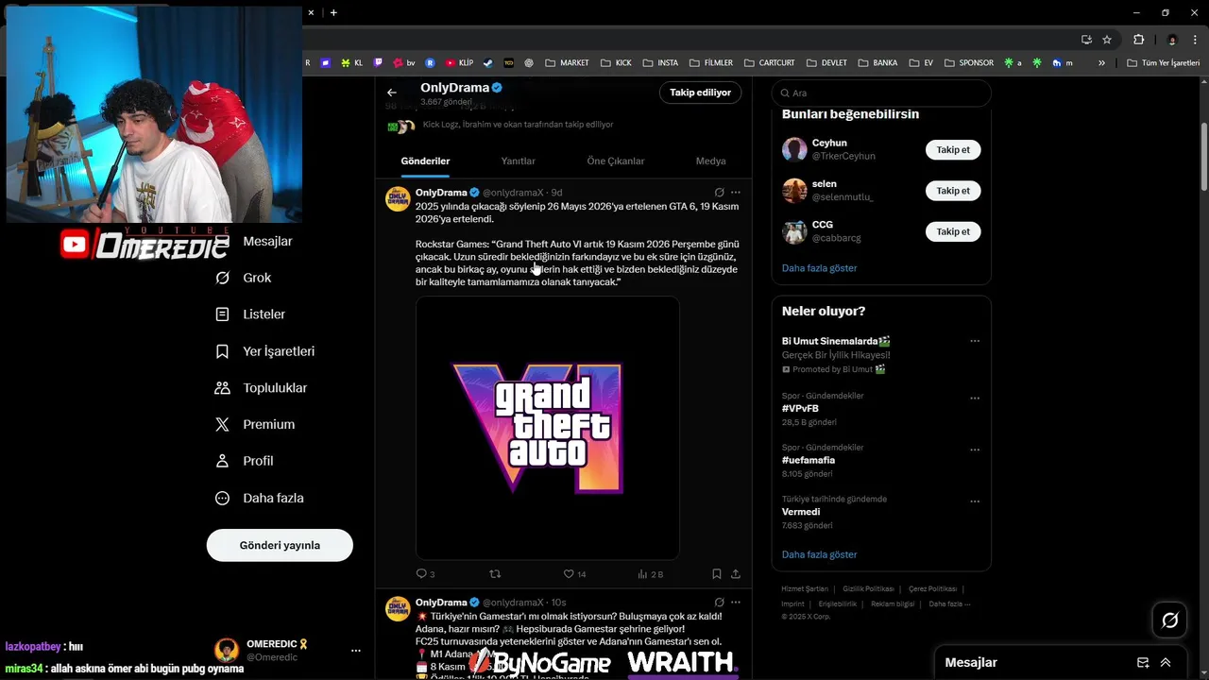
Task: Open Topluluklar communities page
Action: click(x=275, y=388)
